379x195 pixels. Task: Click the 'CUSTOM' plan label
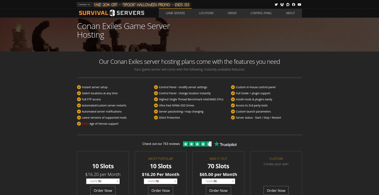coord(276,159)
